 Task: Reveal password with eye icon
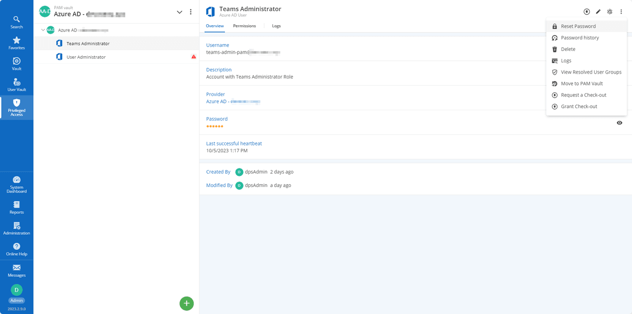[619, 123]
